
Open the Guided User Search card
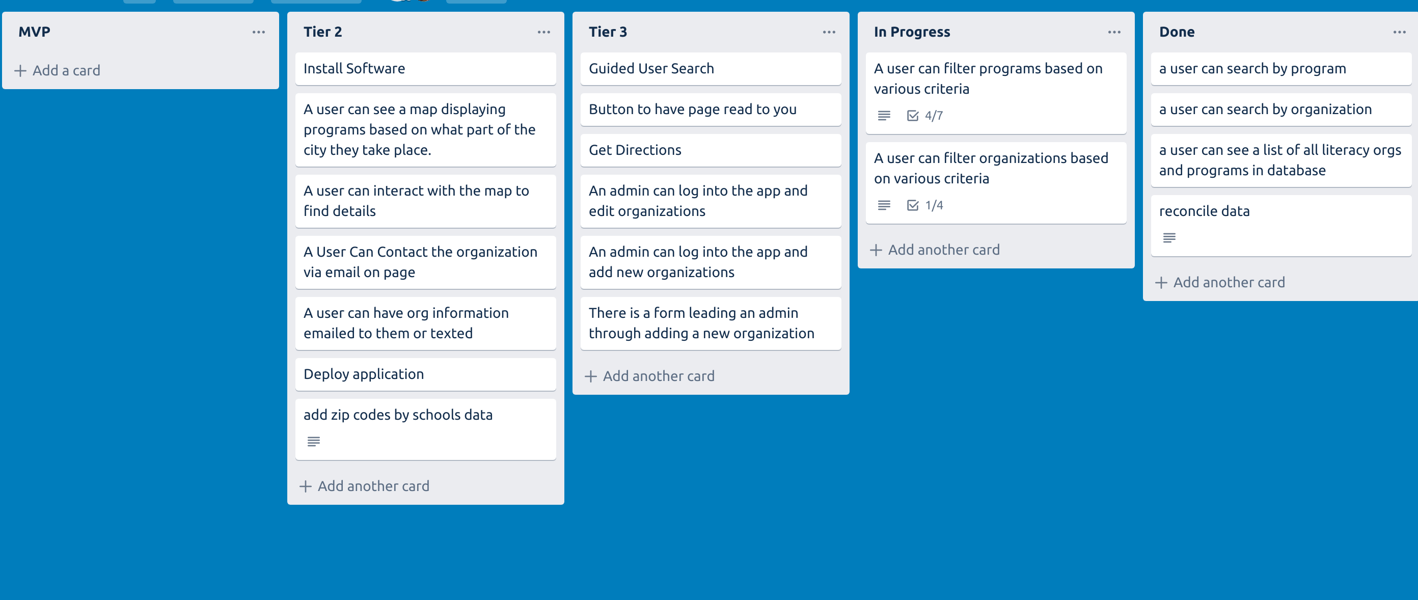[x=711, y=69]
